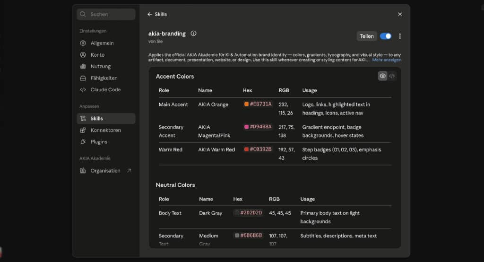
Task: Click the gray #6B6B6B color swatch
Action: [237, 236]
